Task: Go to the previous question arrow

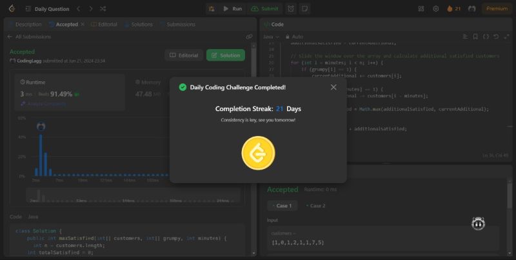Action: click(x=78, y=9)
